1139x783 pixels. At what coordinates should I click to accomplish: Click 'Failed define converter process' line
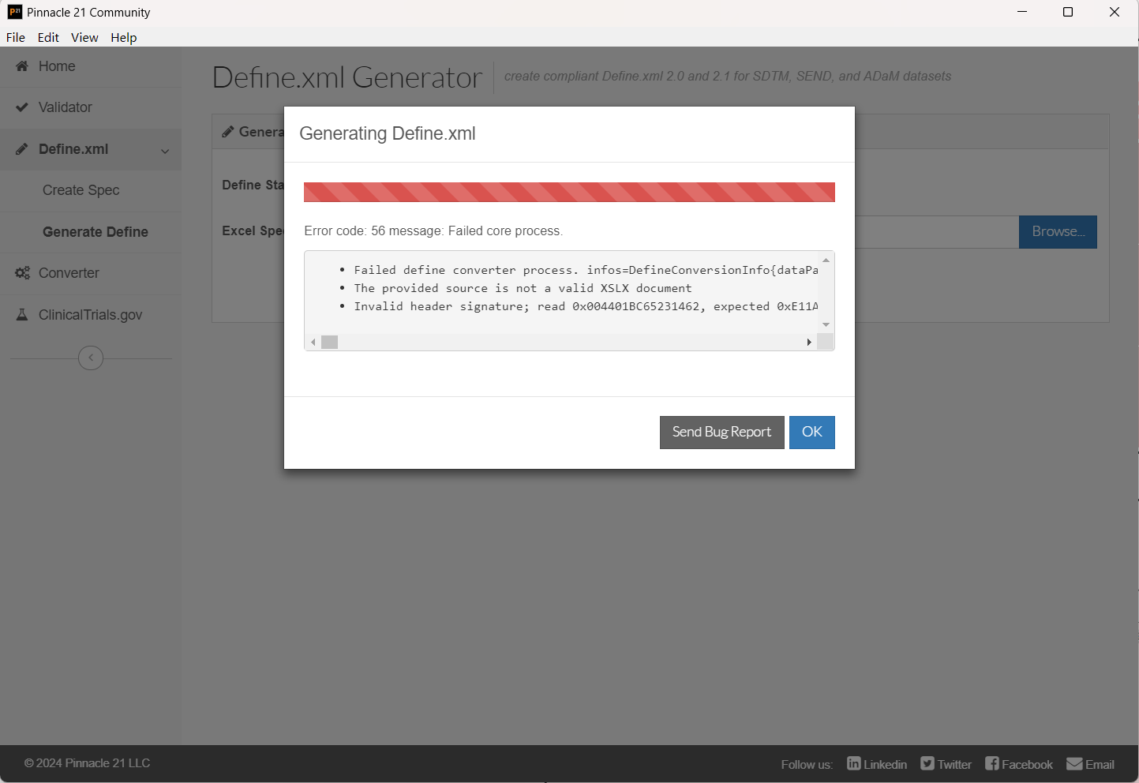pyautogui.click(x=586, y=270)
